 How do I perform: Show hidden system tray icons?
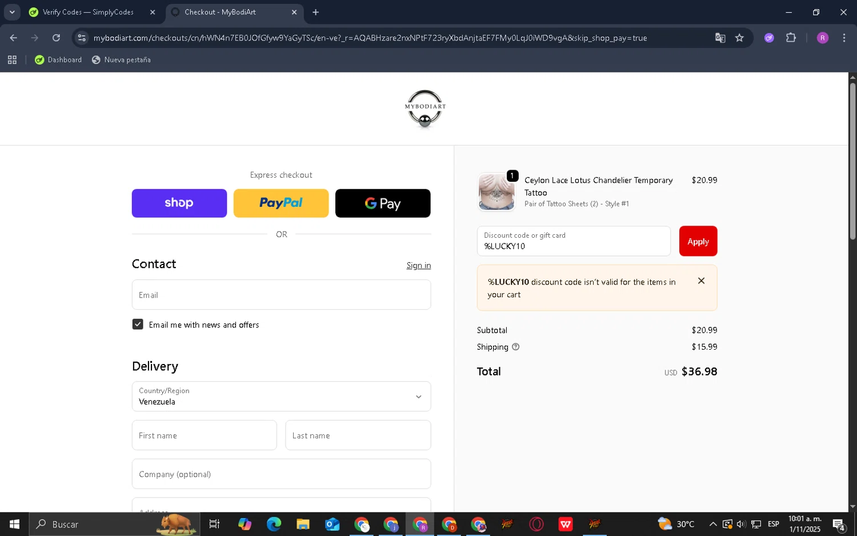(713, 524)
